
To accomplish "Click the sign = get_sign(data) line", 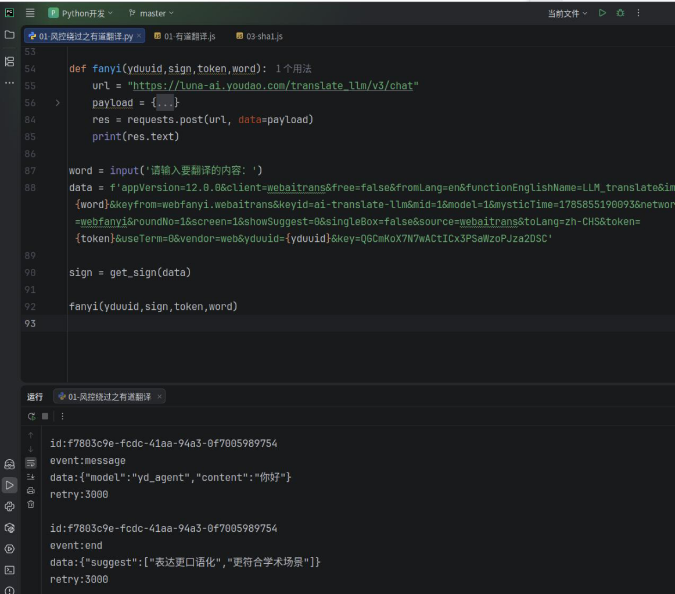I will (x=130, y=273).
